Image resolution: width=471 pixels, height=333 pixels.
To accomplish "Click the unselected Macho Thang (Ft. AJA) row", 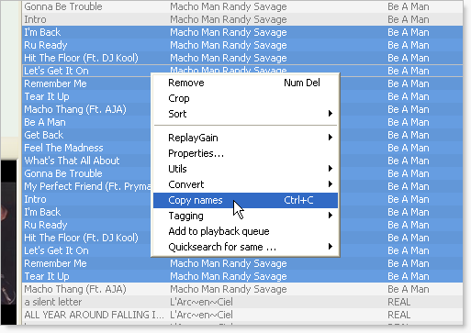I will click(242, 289).
